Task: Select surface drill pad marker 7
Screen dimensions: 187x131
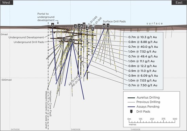Action: click(79, 26)
